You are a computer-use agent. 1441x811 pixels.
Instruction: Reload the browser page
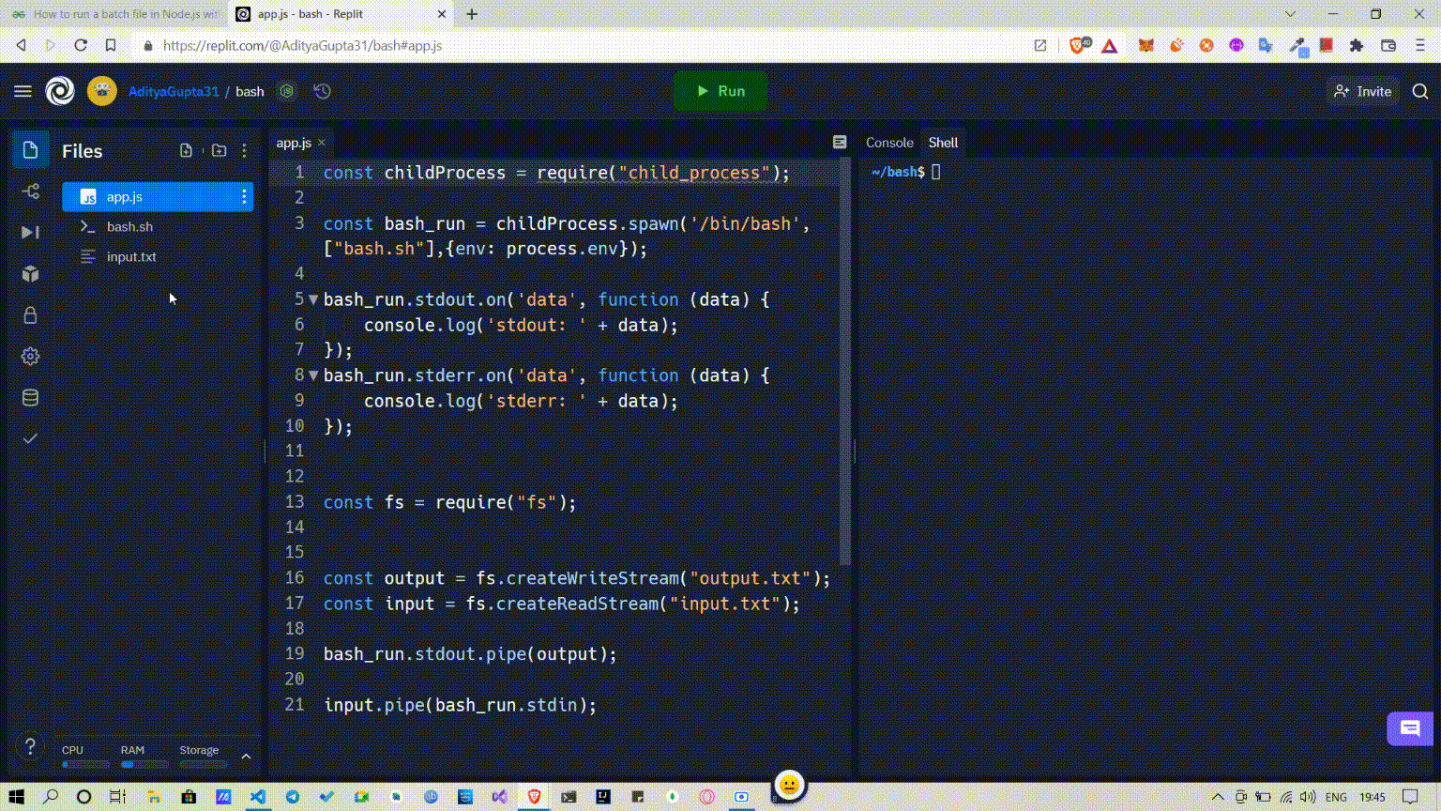coord(81,45)
